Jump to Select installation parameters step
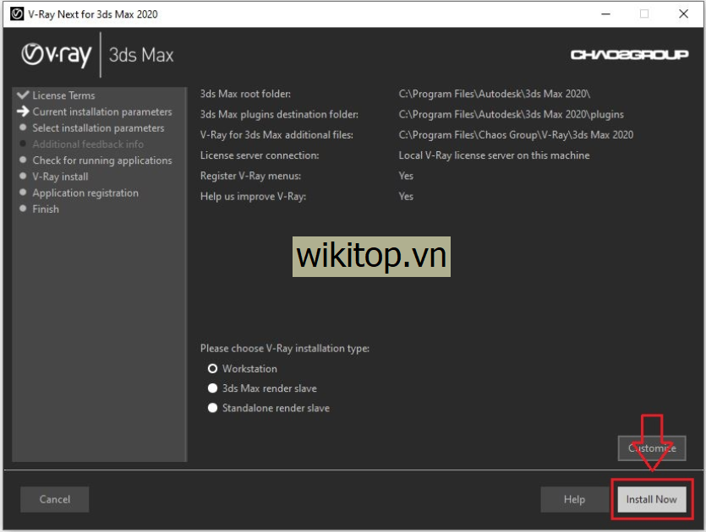The image size is (706, 532). point(98,128)
